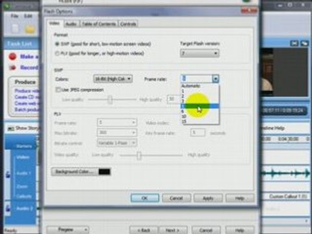Select the Audio 1 track label

pyautogui.click(x=24, y=174)
